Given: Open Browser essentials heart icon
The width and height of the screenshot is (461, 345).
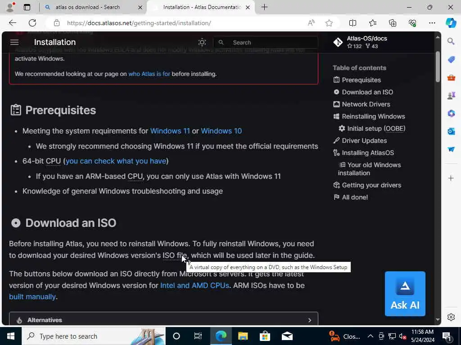Looking at the screenshot, I should [x=412, y=23].
